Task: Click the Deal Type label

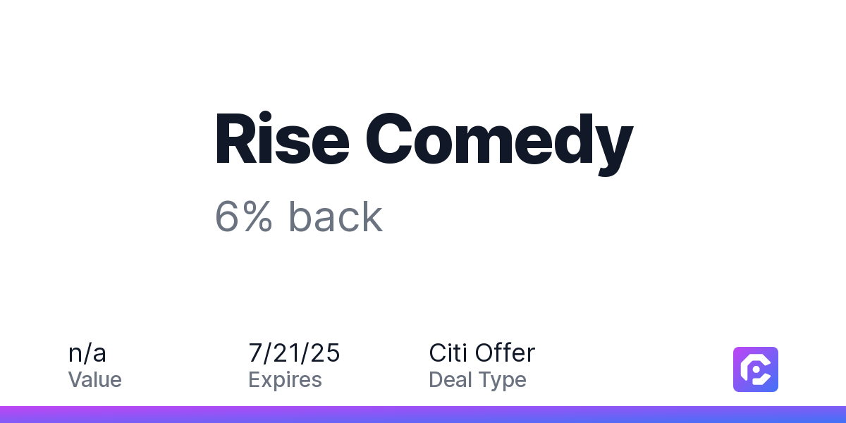Action: (478, 381)
